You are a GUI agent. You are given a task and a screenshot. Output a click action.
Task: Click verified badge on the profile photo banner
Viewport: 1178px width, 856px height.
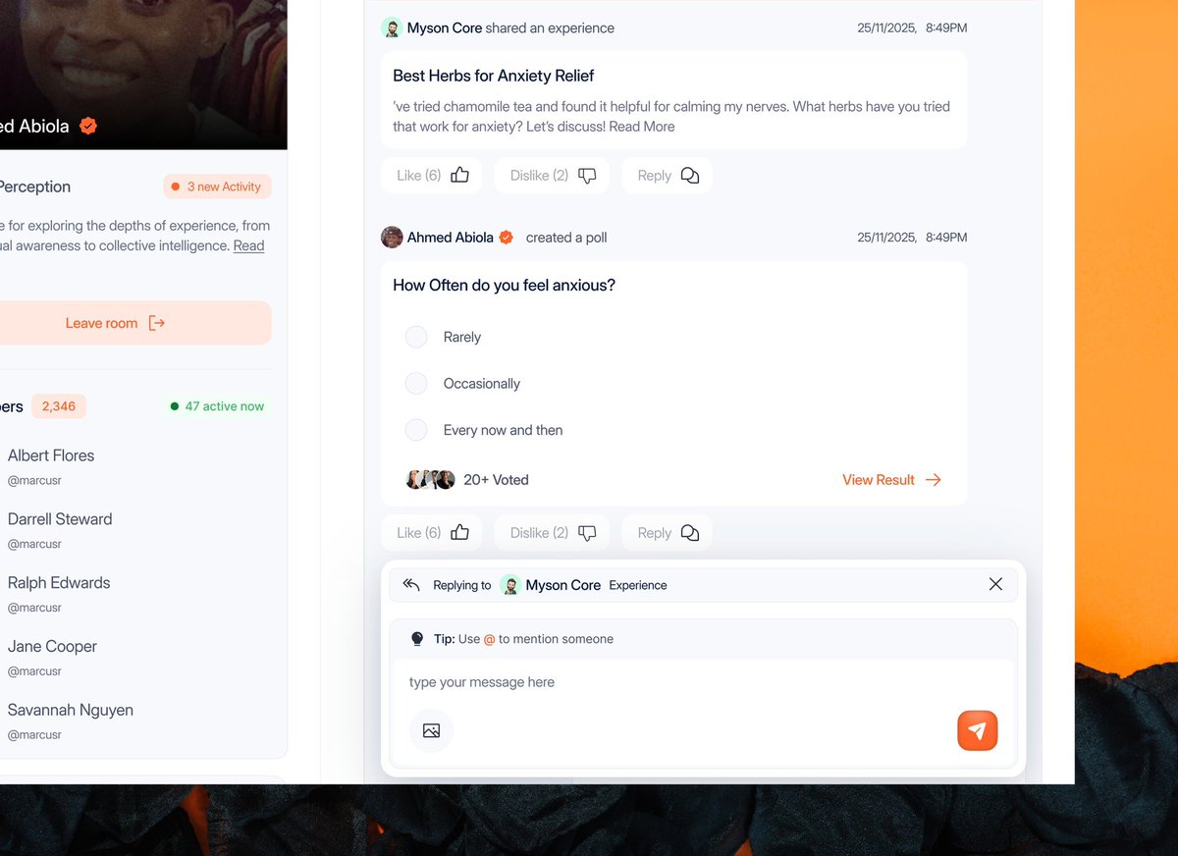click(x=88, y=126)
